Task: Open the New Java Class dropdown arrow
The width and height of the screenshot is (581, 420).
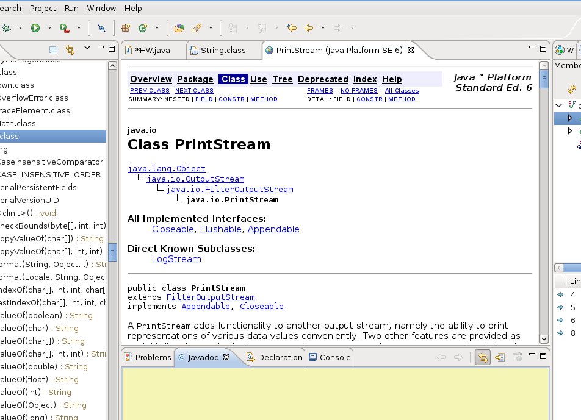Action: coord(157,28)
